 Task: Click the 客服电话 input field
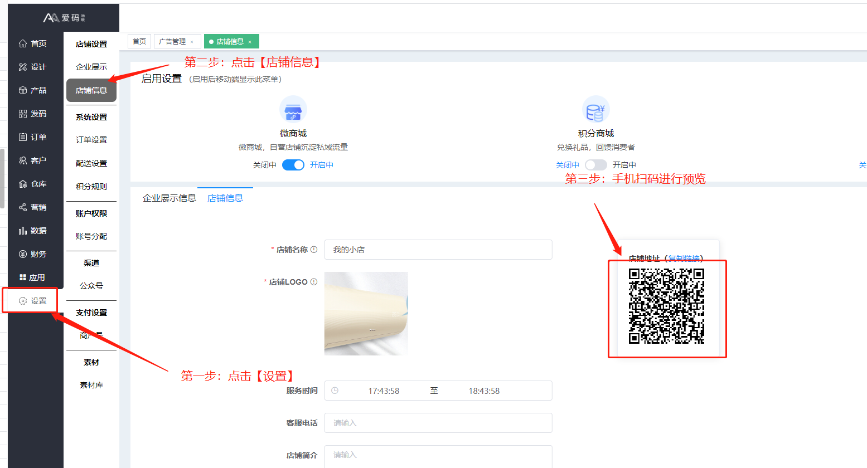pyautogui.click(x=438, y=423)
